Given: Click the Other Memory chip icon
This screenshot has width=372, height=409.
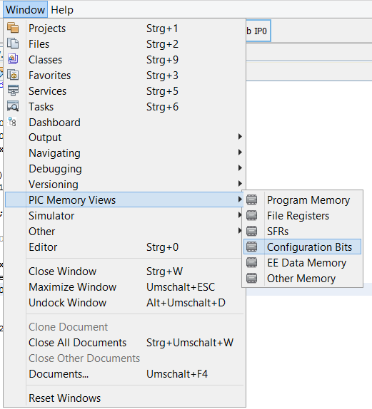Looking at the screenshot, I should pos(252,278).
